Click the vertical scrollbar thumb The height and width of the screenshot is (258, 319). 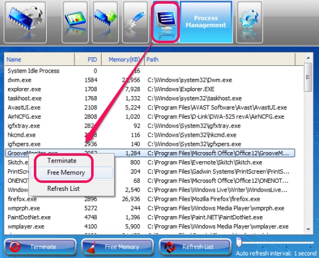308,77
